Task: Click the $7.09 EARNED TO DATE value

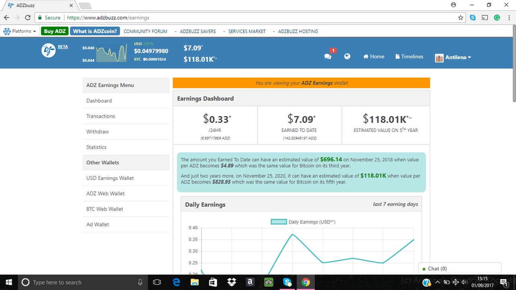Action: [301, 119]
